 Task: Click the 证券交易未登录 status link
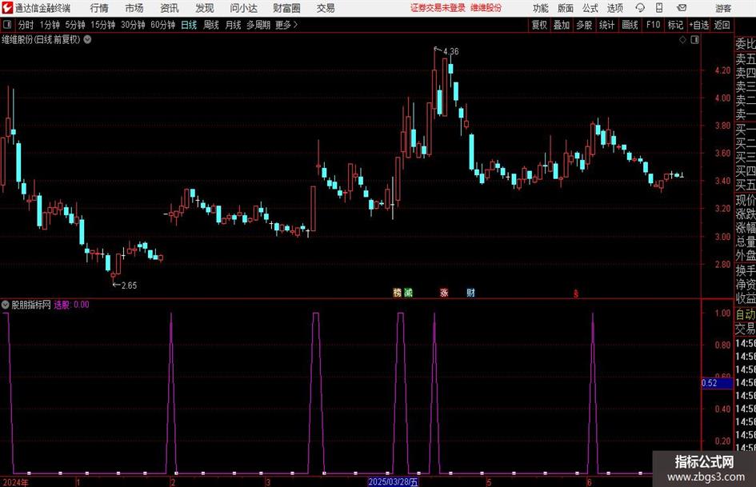coord(438,8)
